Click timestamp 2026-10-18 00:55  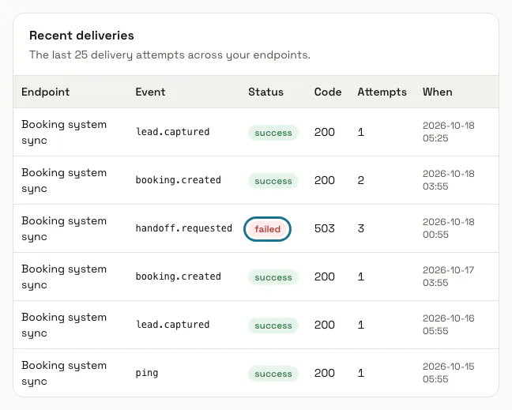[x=448, y=228]
